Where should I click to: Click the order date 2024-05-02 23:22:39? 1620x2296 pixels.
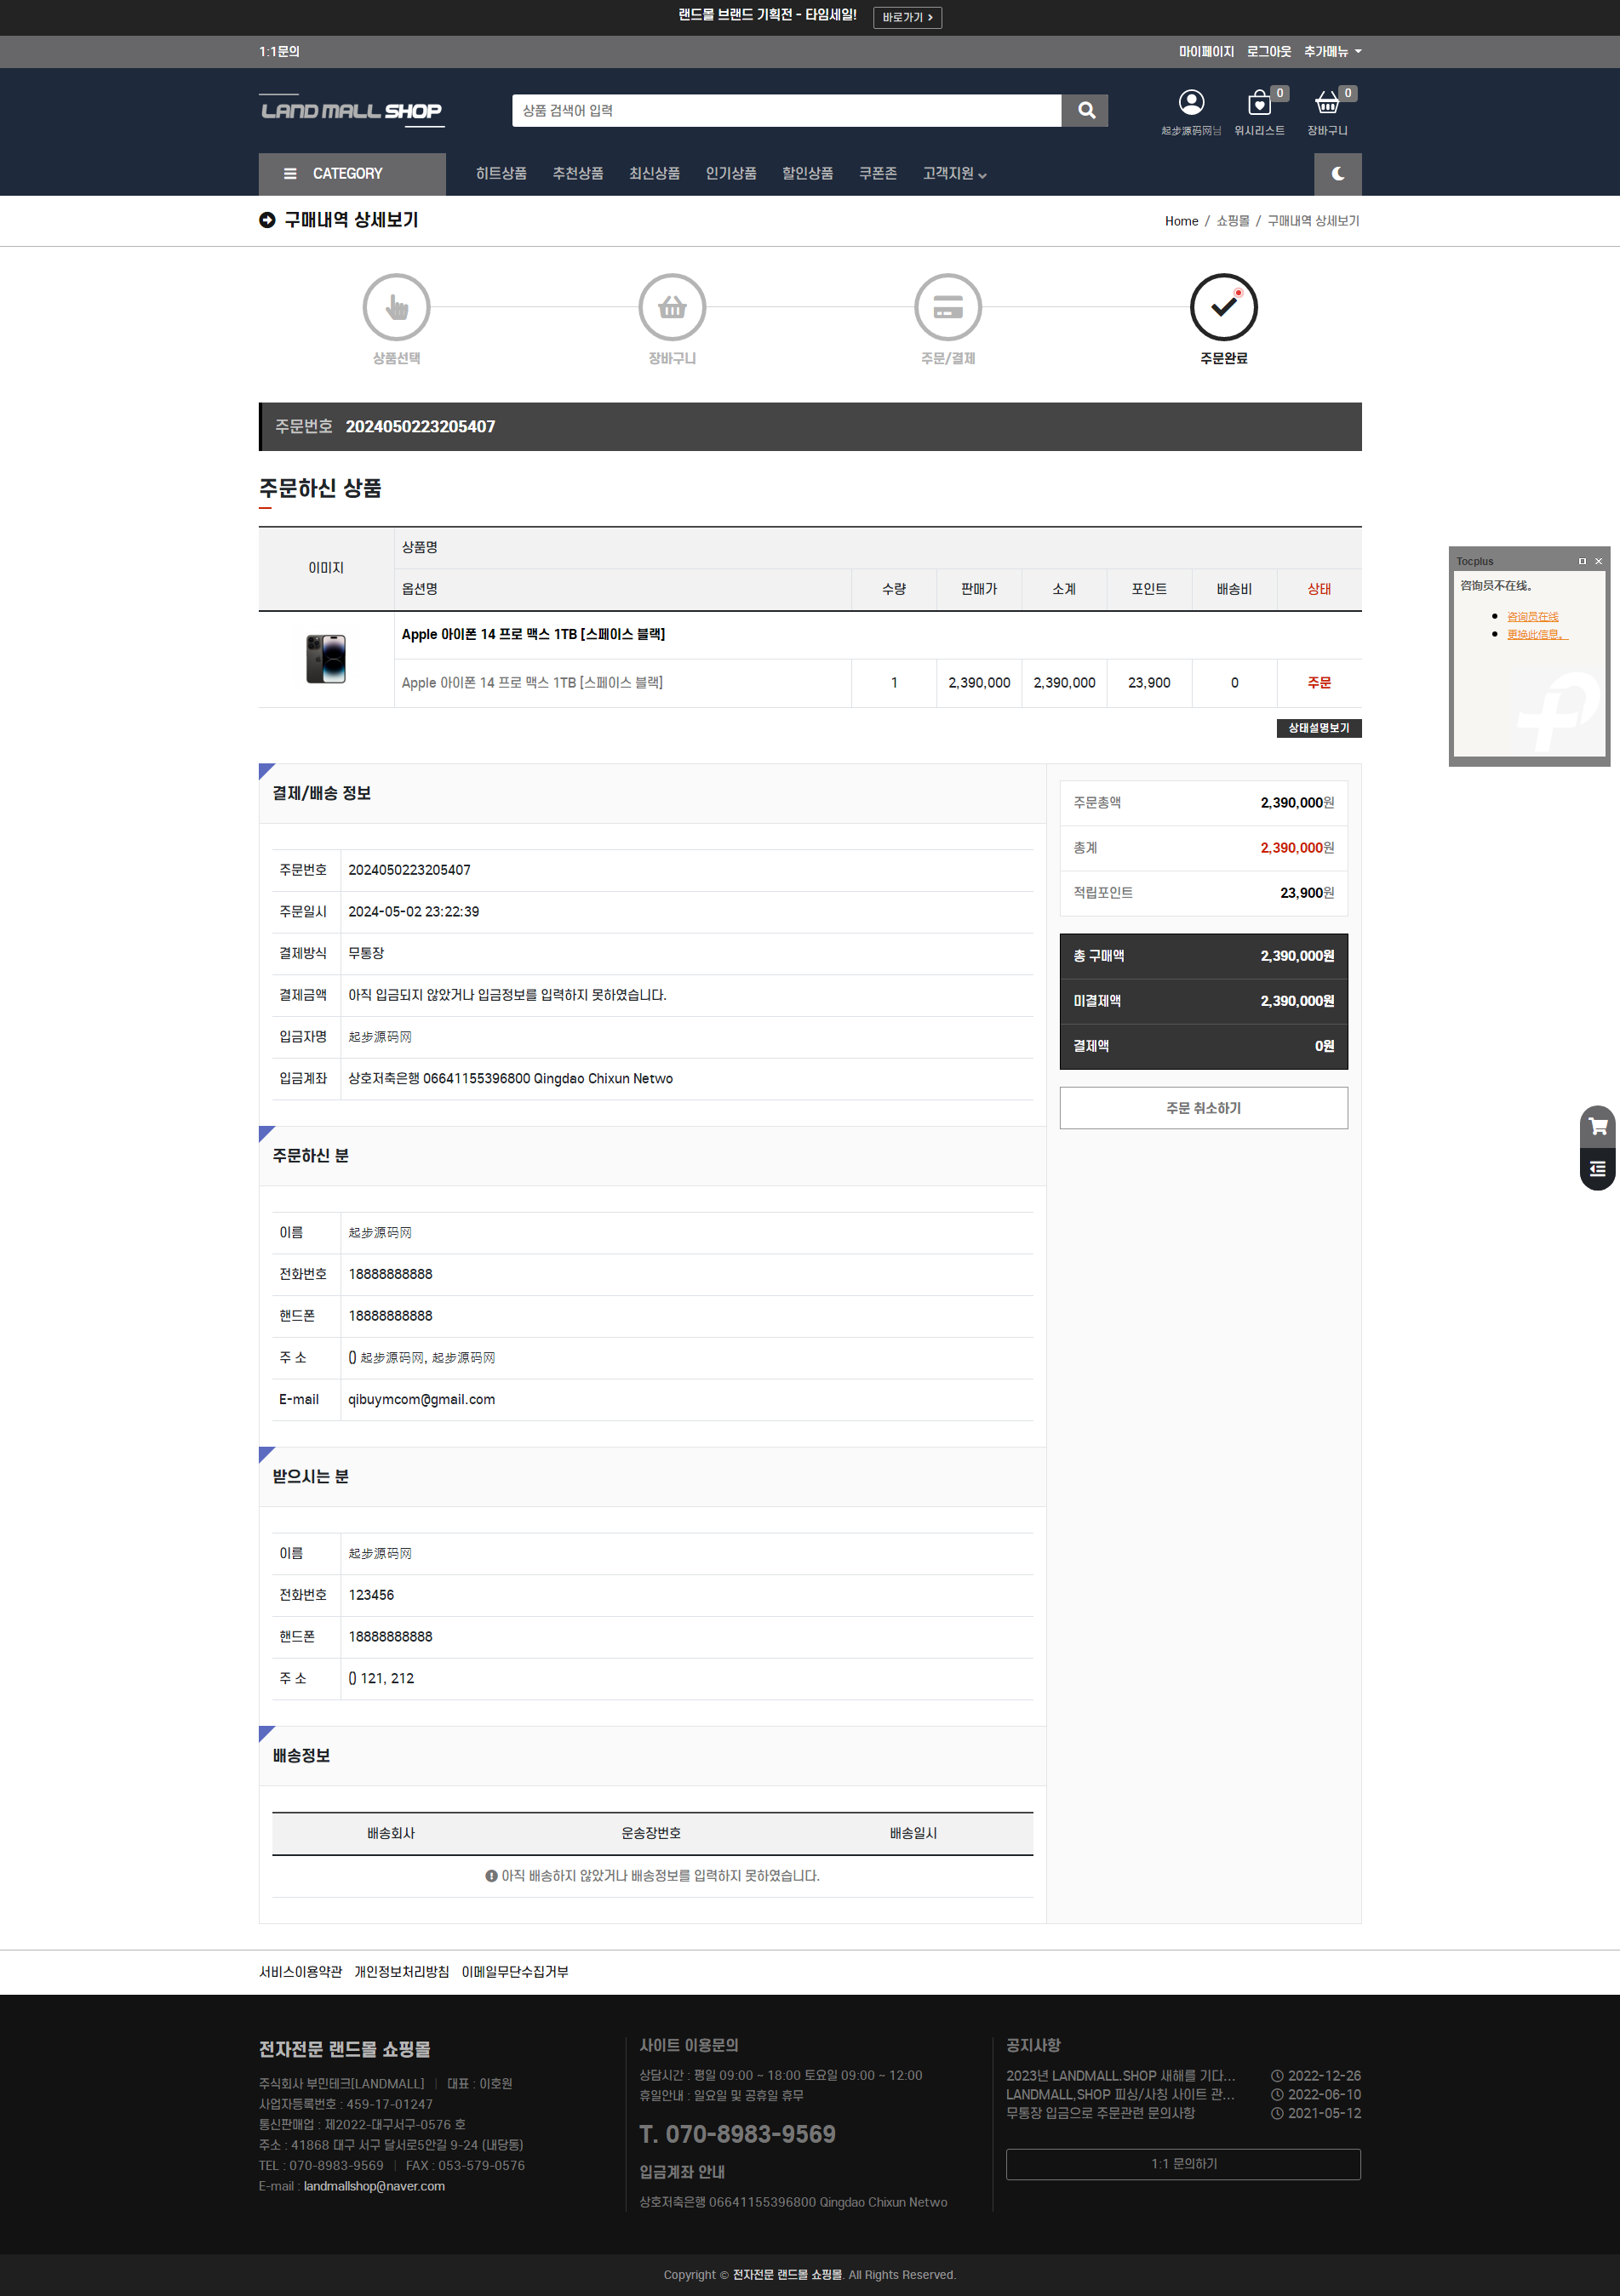point(413,912)
